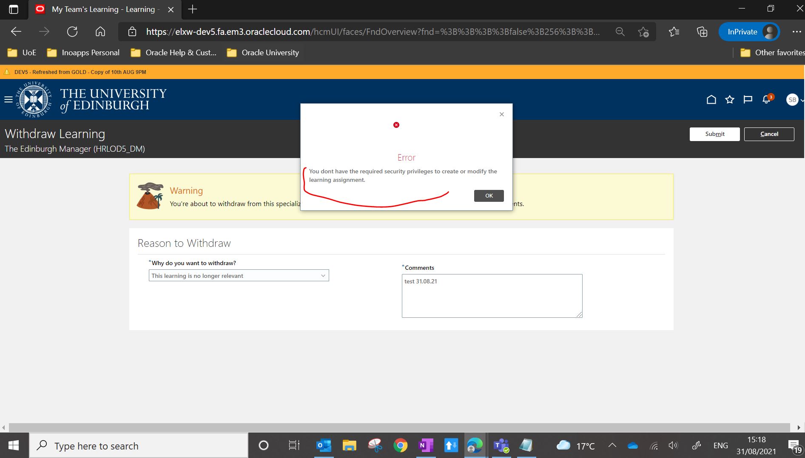
Task: Open a new browser tab
Action: tap(193, 9)
